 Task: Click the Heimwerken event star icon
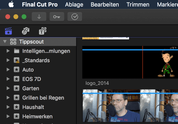(x=17, y=116)
